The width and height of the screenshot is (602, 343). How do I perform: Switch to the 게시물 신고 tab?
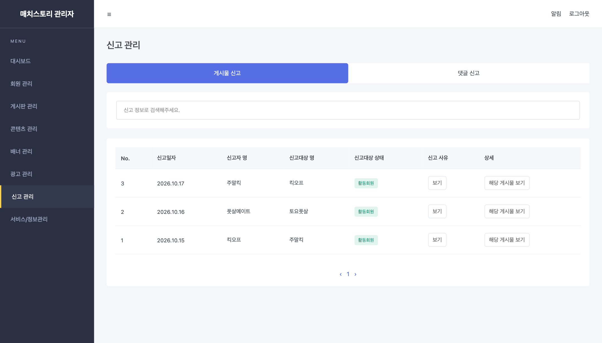click(227, 73)
